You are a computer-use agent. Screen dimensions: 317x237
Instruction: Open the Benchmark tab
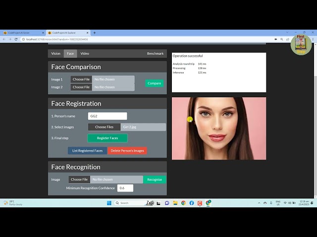point(155,54)
